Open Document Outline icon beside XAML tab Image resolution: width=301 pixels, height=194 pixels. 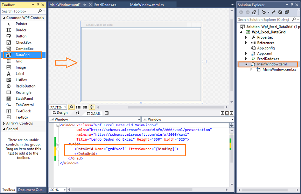click(106, 113)
